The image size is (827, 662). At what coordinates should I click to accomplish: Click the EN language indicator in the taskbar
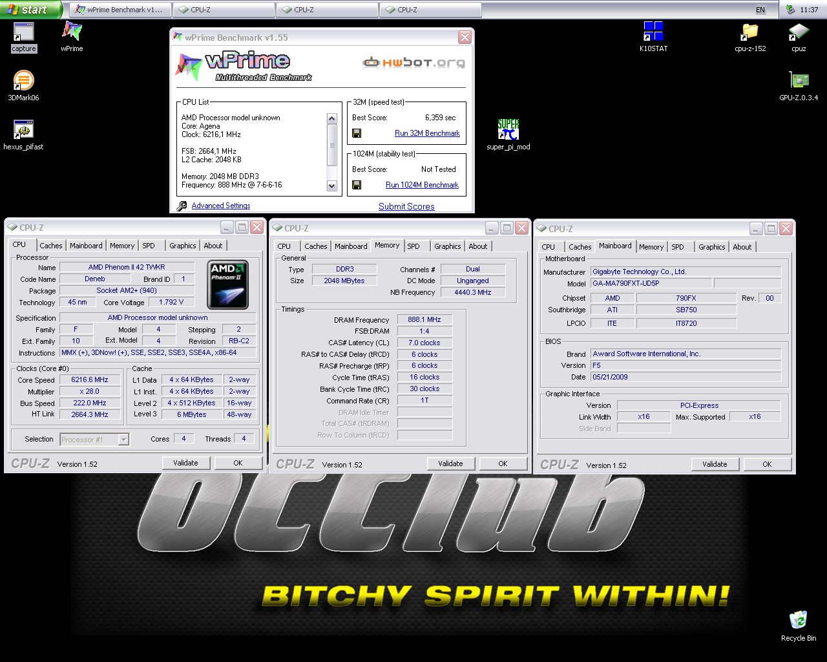click(x=760, y=10)
